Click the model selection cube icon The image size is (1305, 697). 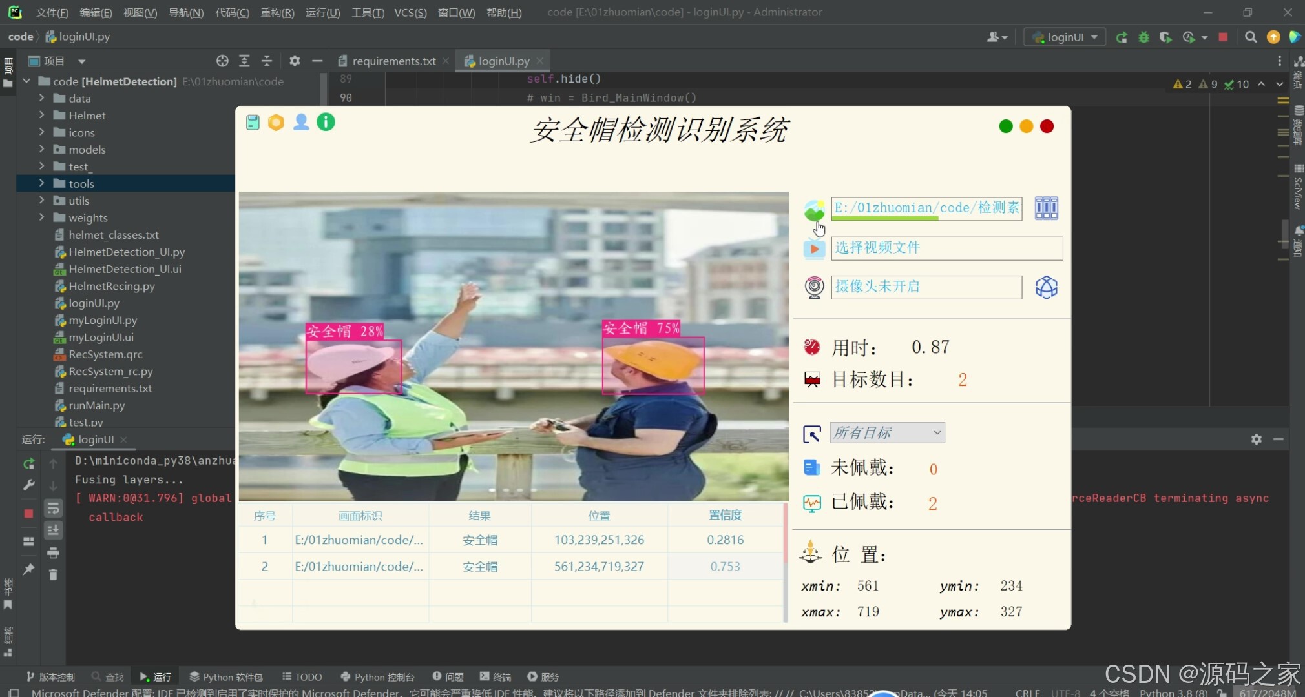pyautogui.click(x=1046, y=287)
